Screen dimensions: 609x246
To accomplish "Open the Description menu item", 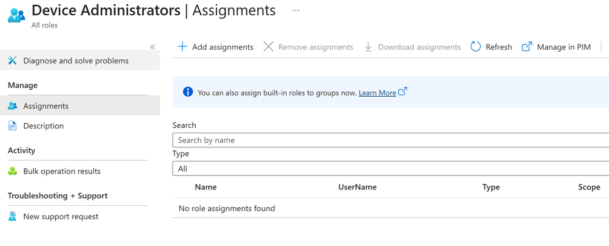I will 43,126.
